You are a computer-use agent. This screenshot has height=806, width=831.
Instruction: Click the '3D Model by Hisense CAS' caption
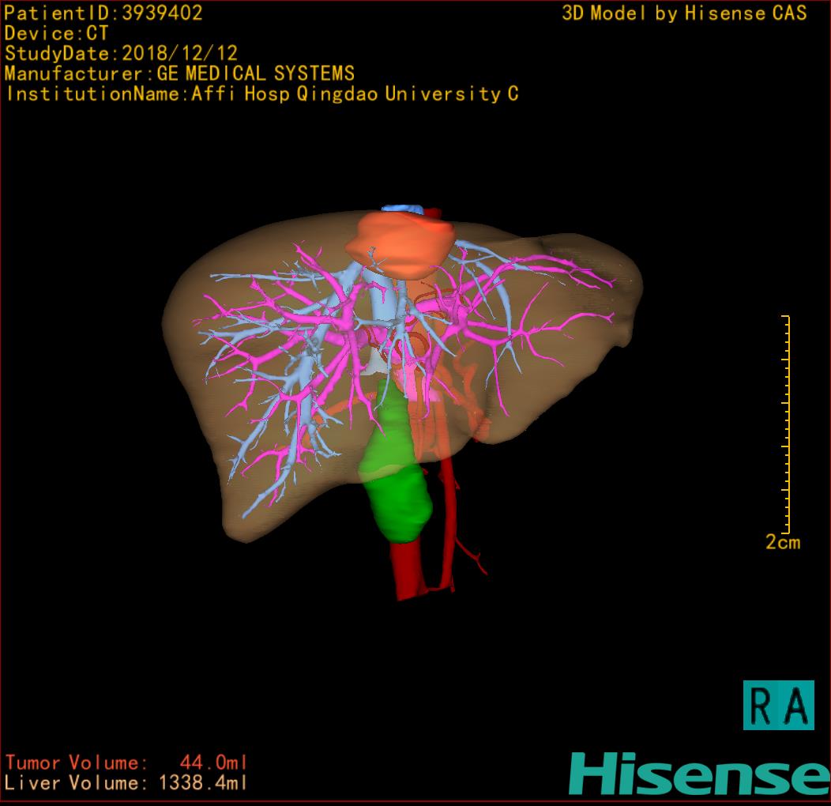[684, 13]
